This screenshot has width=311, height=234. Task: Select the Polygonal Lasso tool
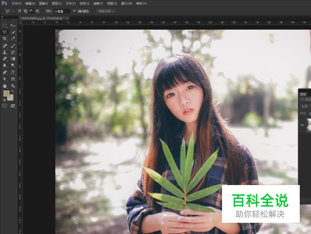click(x=5, y=32)
